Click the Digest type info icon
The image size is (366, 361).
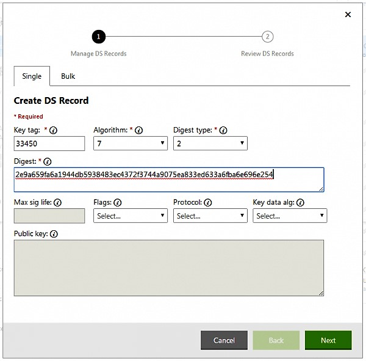point(223,130)
